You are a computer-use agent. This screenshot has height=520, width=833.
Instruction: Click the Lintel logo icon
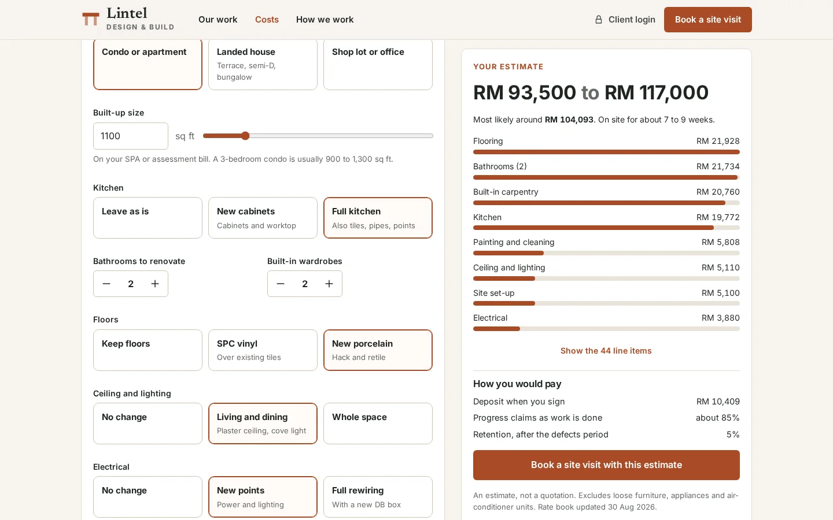click(x=90, y=19)
